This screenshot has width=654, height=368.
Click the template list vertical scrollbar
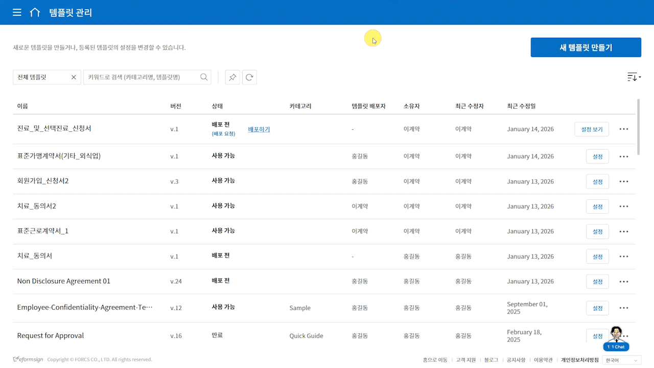[x=639, y=127]
